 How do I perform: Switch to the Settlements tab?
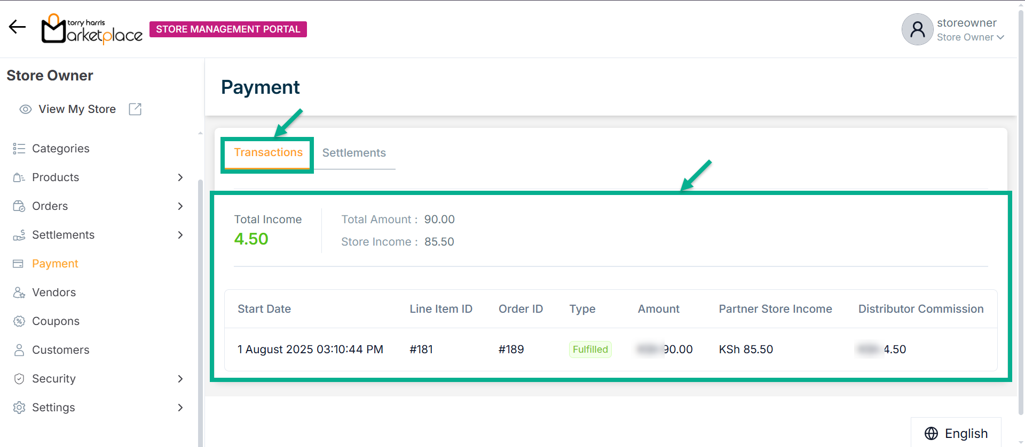(354, 153)
